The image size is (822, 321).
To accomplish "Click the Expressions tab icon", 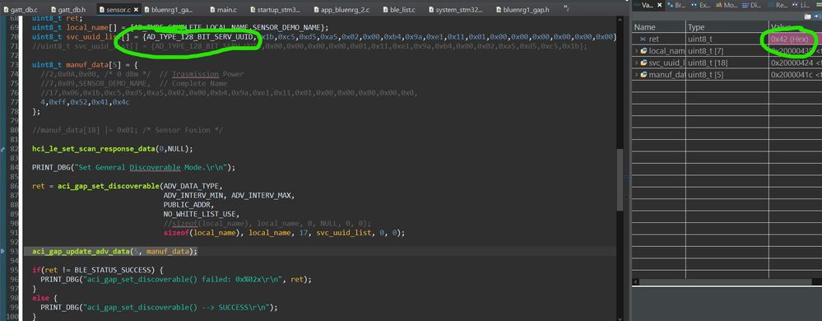I will [x=694, y=5].
